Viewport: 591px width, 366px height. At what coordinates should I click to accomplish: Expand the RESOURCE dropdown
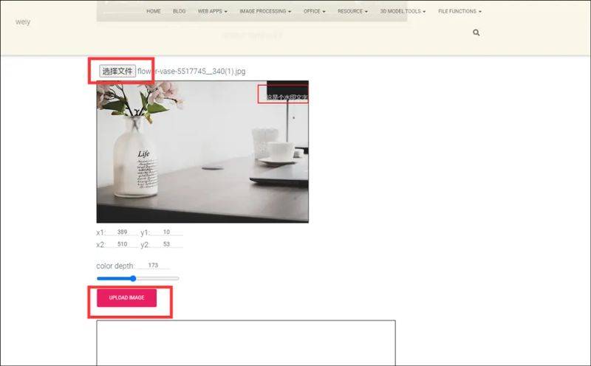[353, 12]
